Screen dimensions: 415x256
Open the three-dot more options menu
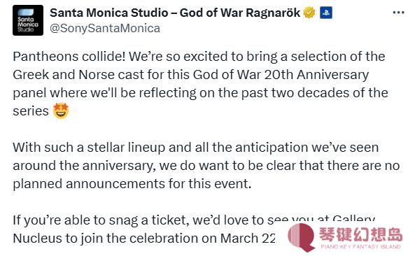[398, 13]
